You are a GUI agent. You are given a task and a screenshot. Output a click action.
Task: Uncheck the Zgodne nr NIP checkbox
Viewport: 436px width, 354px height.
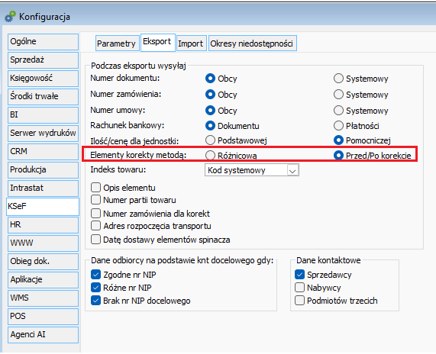tap(95, 275)
